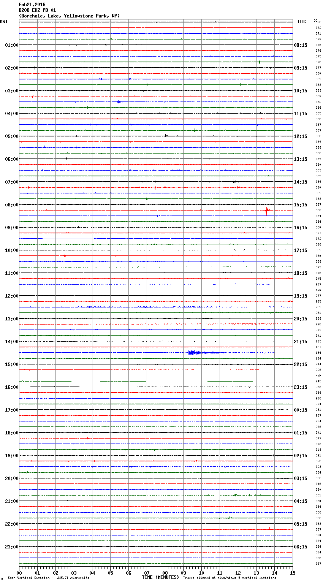323x583 pixels.
Task: Click the NaN value beside the 11:45 trace
Action: [x=318, y=290]
